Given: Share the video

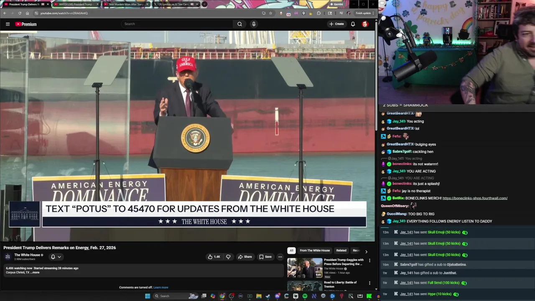Looking at the screenshot, I should 245,257.
